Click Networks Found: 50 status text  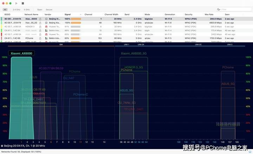pyautogui.click(x=21, y=152)
